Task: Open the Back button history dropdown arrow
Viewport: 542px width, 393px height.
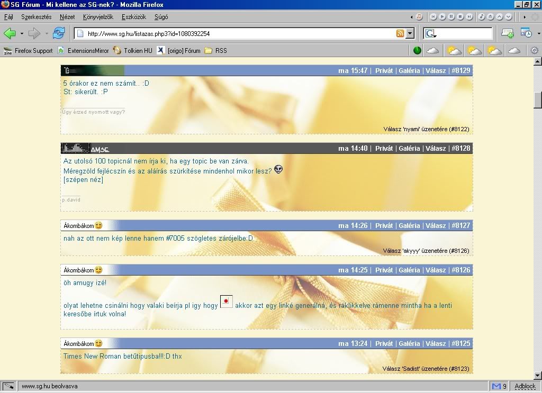Action: (x=22, y=33)
